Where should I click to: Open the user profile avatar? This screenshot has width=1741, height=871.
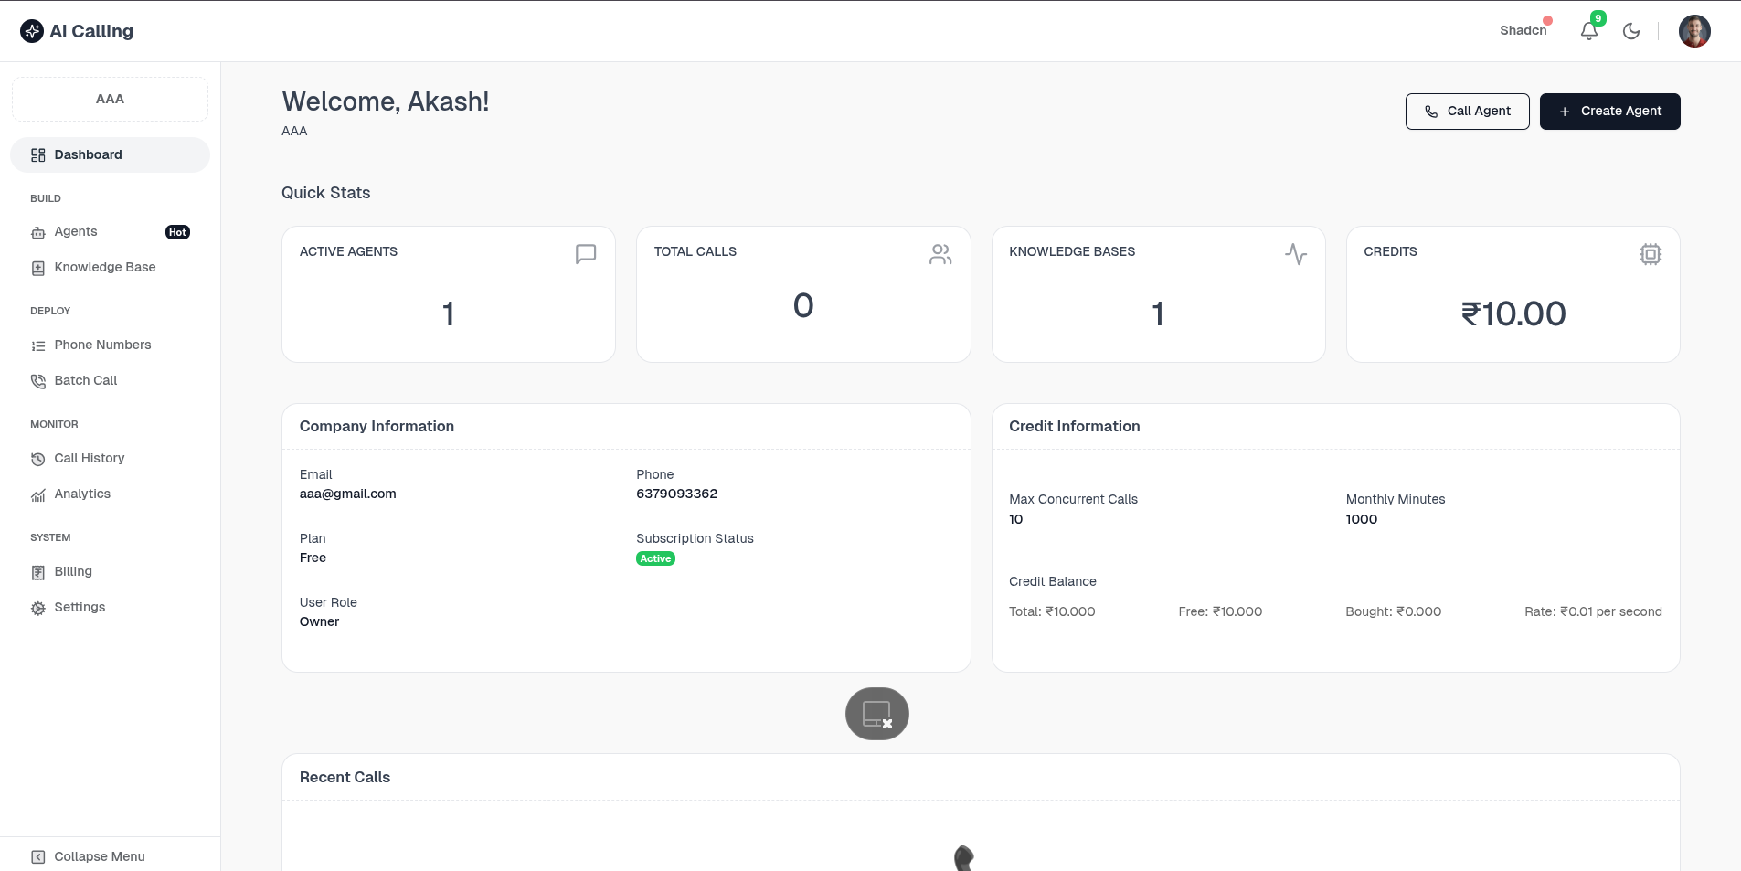[x=1693, y=31]
